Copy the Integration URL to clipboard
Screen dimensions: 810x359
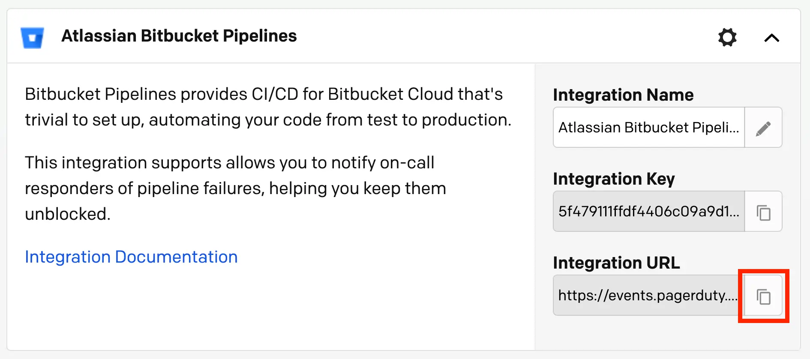pos(763,296)
